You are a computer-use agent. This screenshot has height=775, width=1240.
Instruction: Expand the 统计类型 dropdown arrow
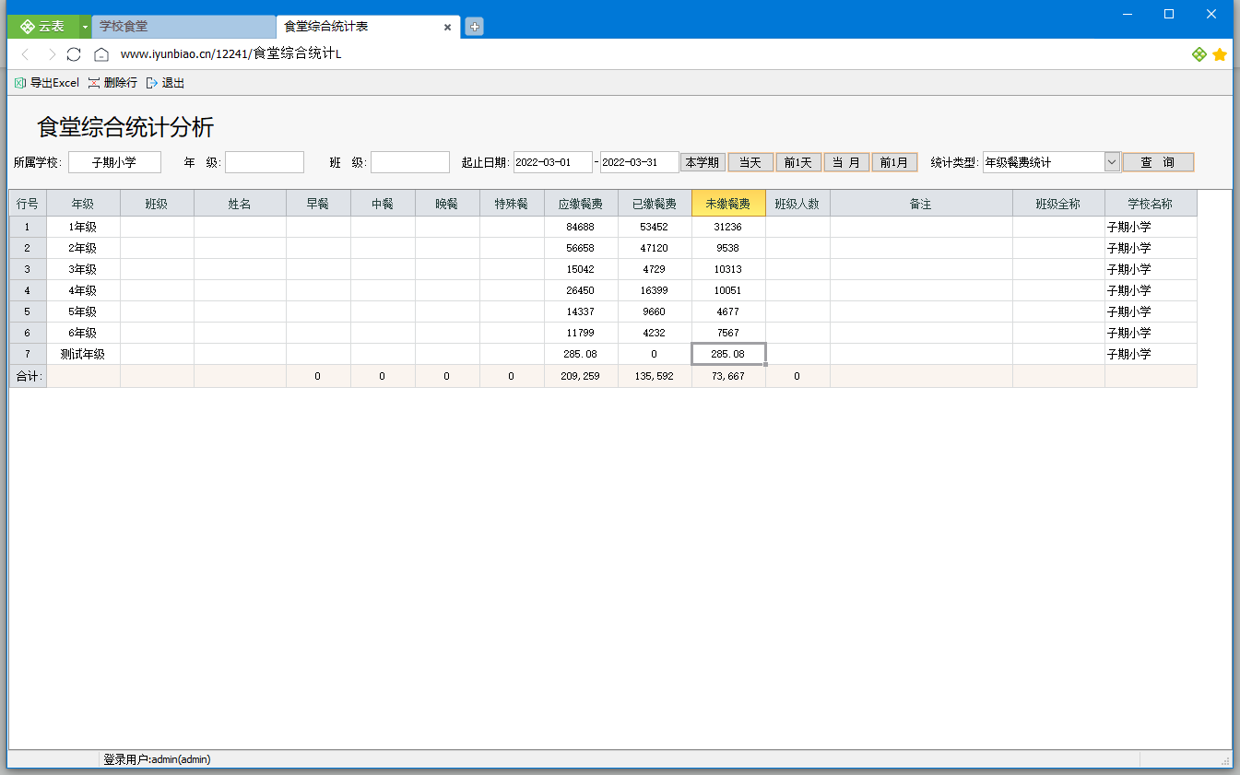(x=1112, y=162)
